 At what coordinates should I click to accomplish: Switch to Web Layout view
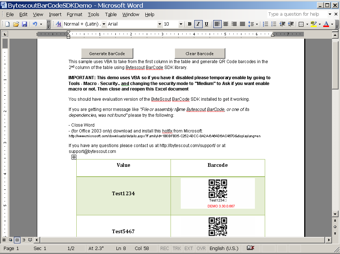pos(10,240)
